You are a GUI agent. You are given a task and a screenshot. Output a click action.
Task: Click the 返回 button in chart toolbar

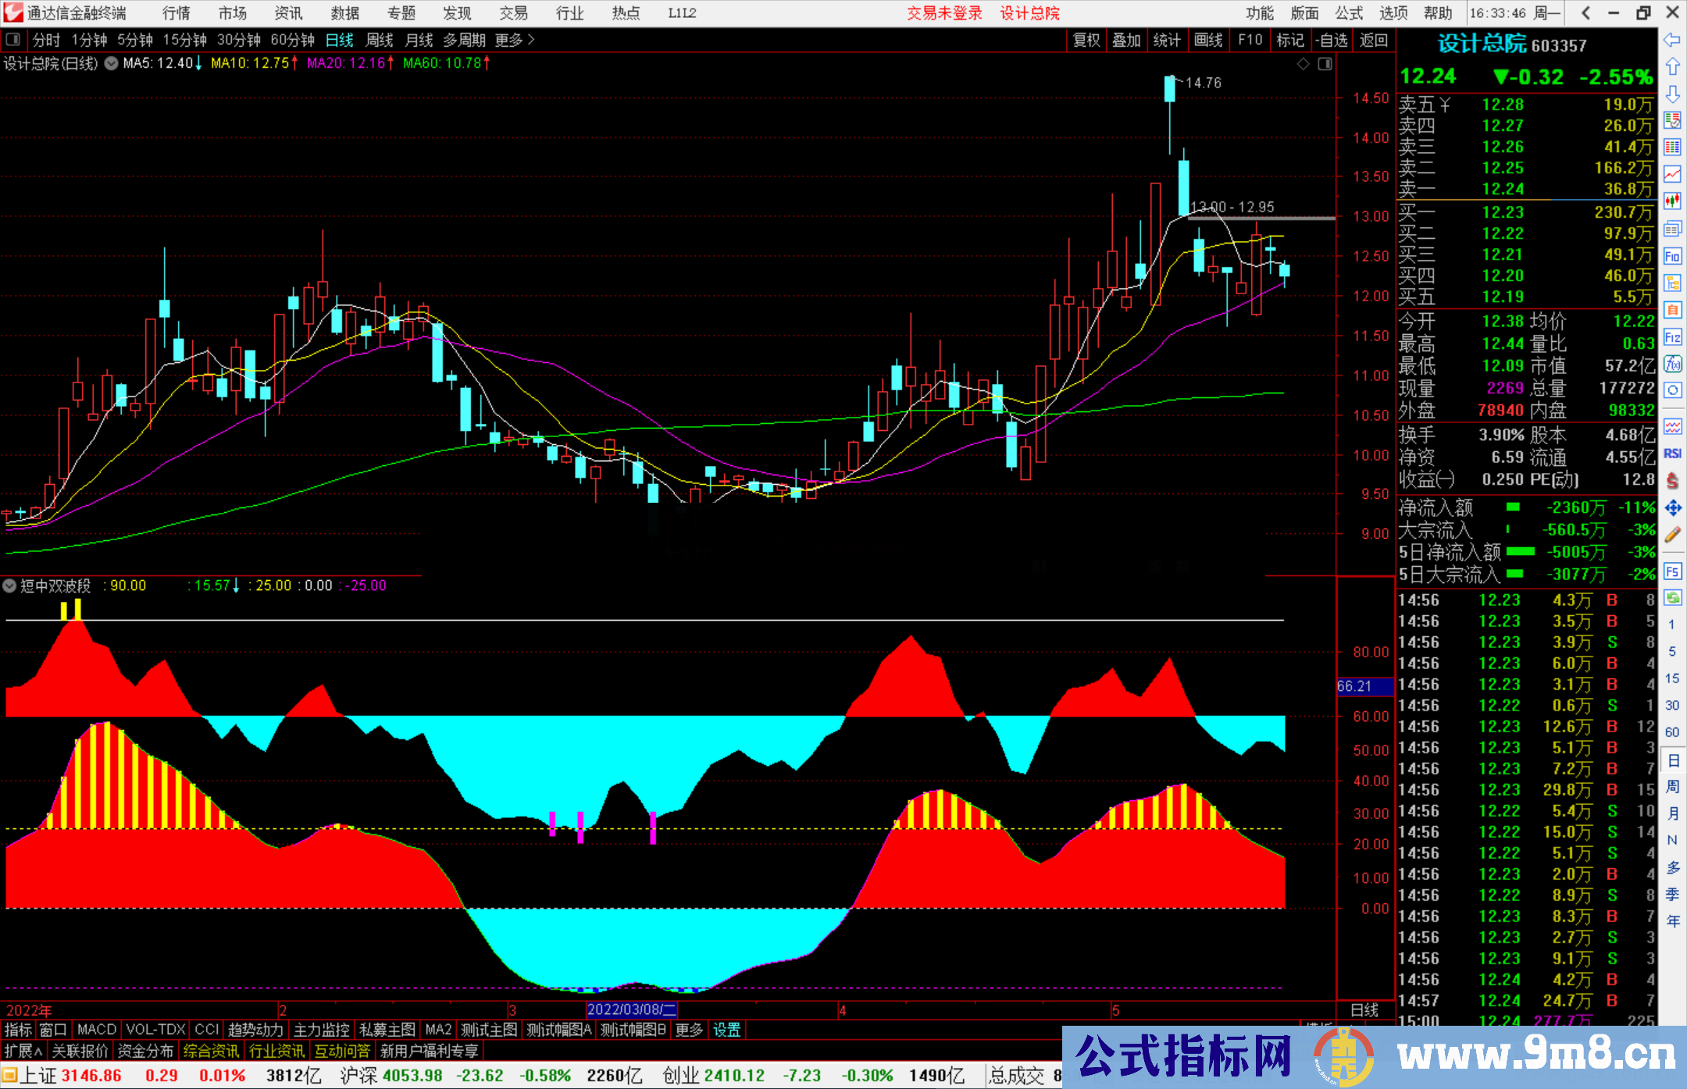(x=1373, y=40)
